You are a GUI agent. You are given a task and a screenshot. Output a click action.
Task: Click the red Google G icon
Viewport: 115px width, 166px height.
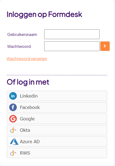(13, 119)
